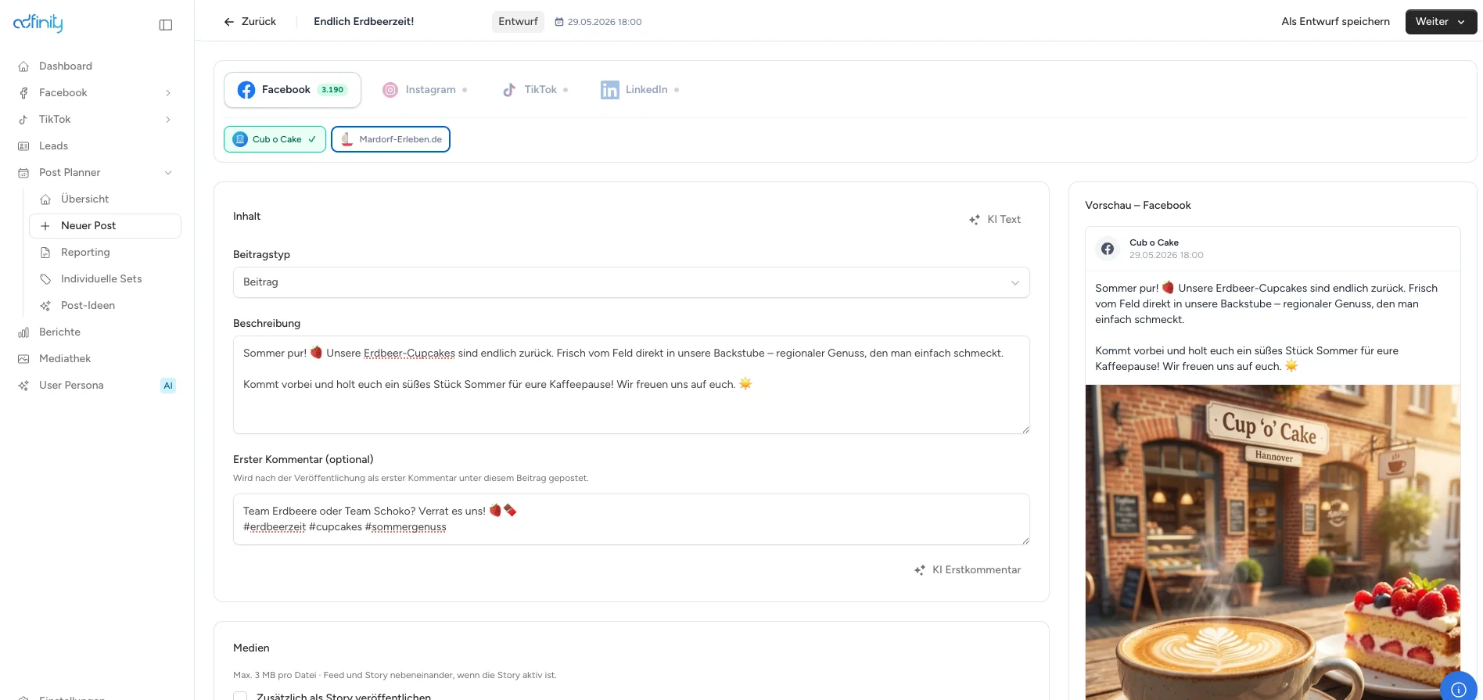Viewport: 1483px width, 700px height.
Task: Save with Als Entwurf speichern
Action: tap(1335, 22)
